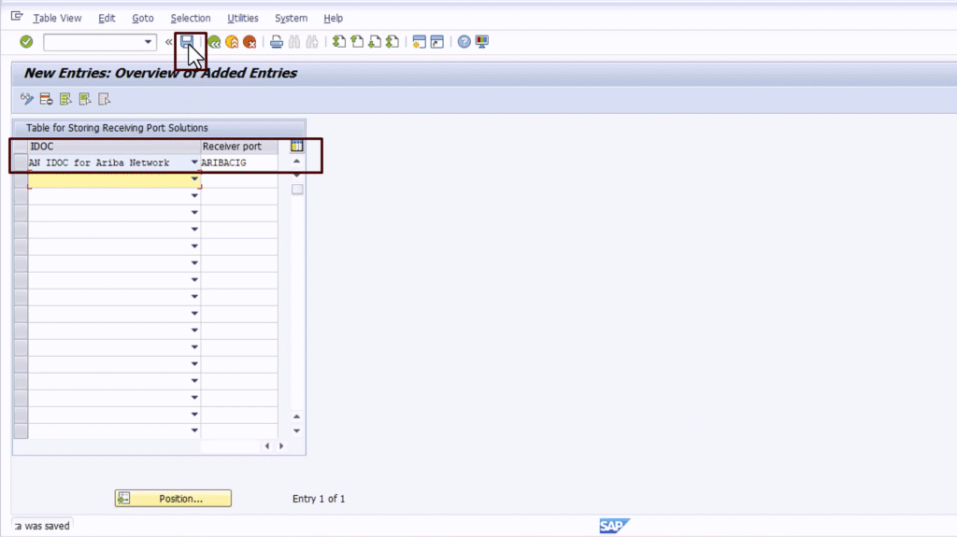
Task: Open the Goto menu
Action: click(143, 19)
